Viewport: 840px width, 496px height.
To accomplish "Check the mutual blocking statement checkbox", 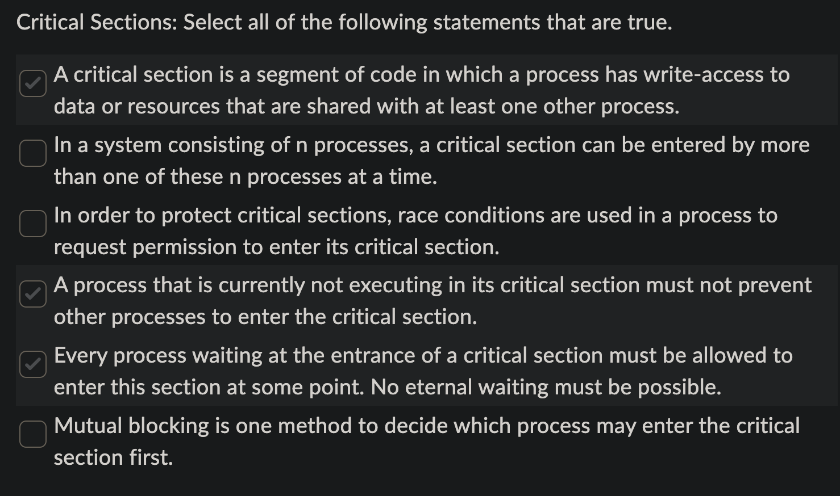I will [x=32, y=434].
